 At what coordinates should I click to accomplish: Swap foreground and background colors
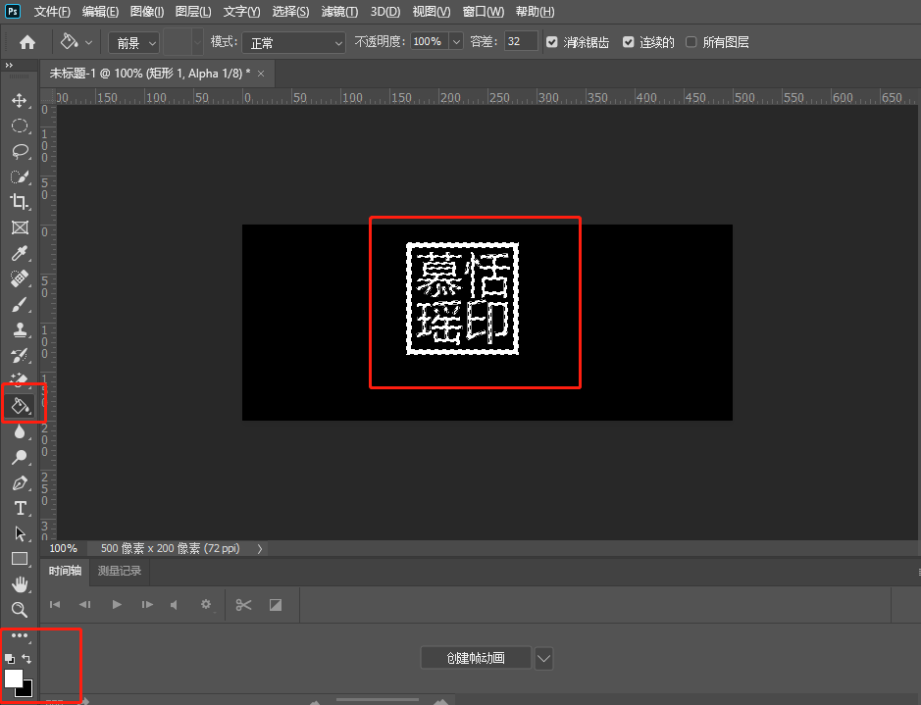coord(26,659)
